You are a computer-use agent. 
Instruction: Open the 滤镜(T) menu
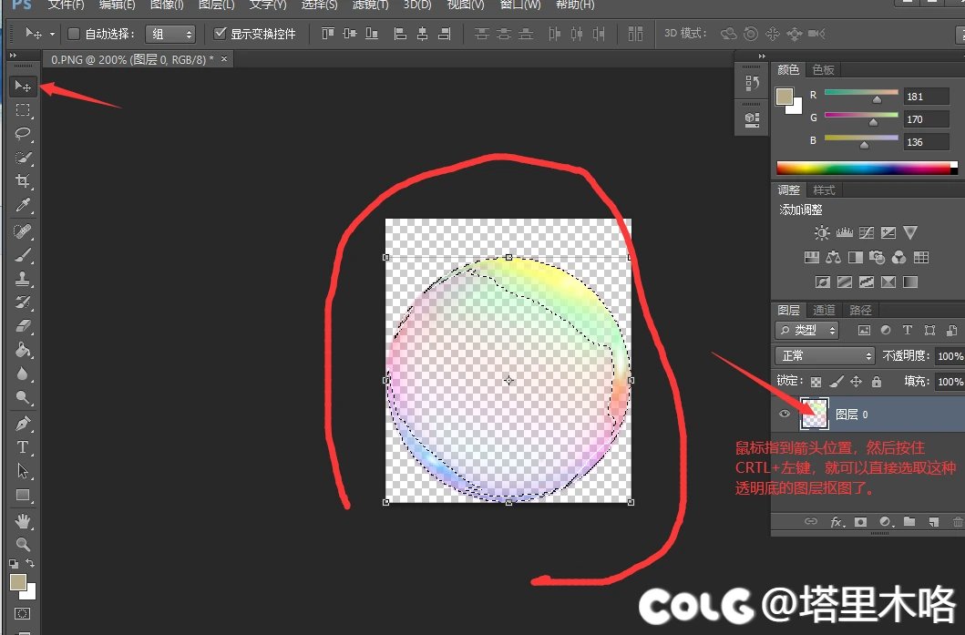click(x=370, y=5)
